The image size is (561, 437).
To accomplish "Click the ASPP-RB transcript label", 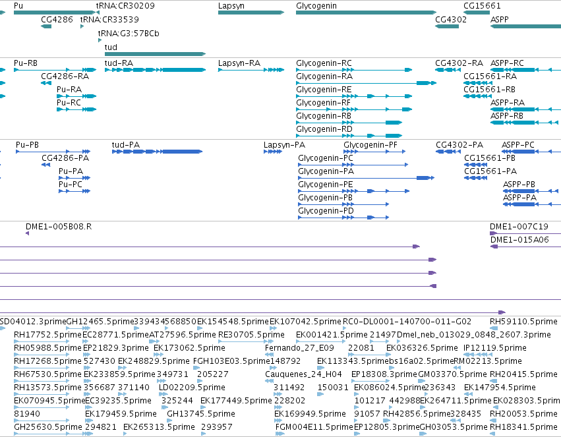I will [507, 116].
